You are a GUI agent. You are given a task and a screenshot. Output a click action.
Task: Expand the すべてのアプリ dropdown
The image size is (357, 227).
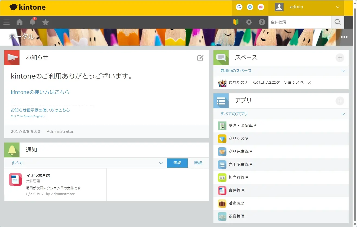281,114
